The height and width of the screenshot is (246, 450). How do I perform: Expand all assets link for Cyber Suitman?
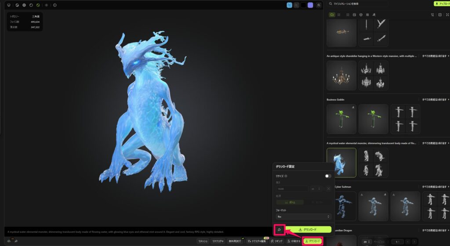click(x=435, y=187)
